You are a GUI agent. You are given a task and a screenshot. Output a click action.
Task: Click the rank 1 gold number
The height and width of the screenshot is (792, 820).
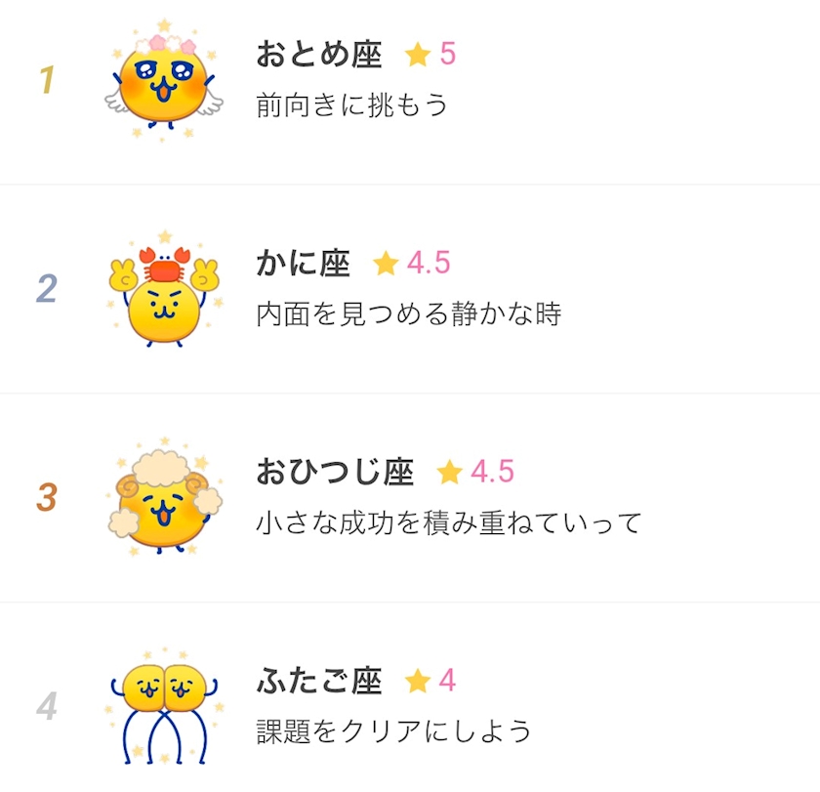[46, 81]
